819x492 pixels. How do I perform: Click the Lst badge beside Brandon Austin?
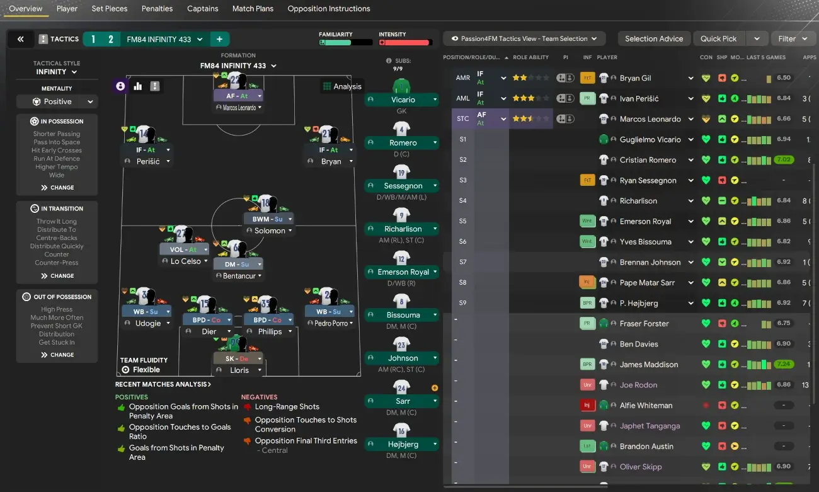click(587, 446)
